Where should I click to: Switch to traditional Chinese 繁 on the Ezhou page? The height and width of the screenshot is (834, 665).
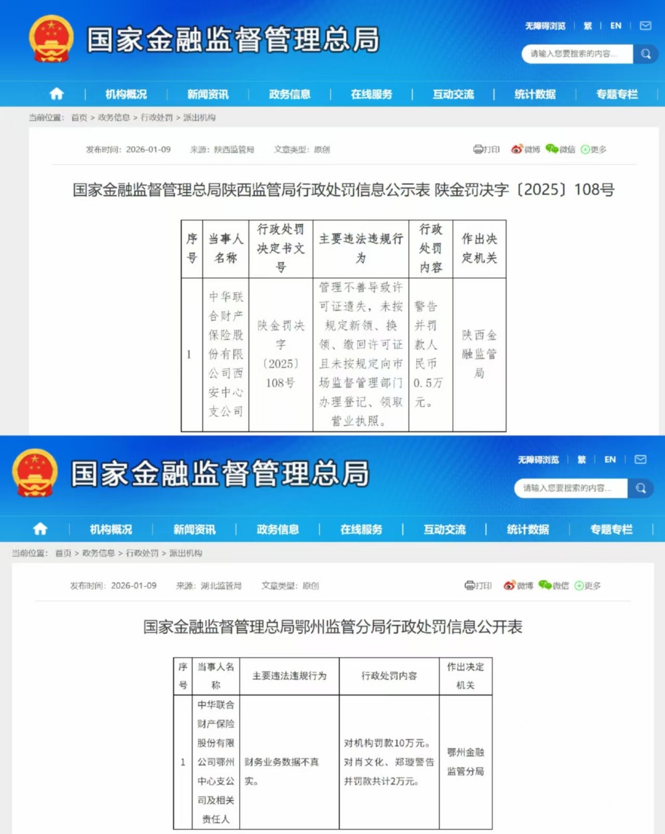[582, 460]
